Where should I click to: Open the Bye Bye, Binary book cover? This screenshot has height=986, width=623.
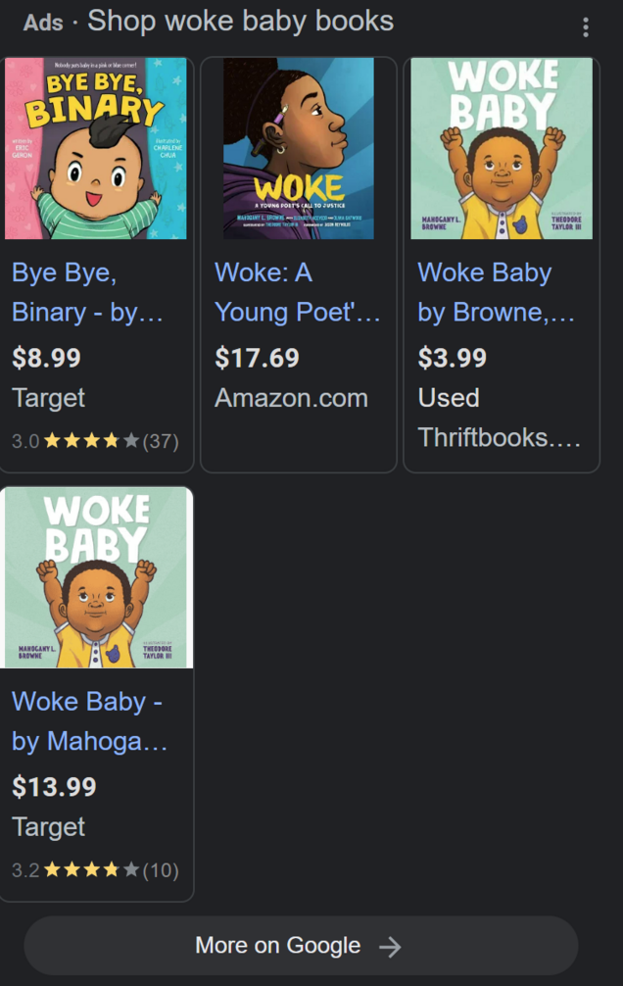point(96,148)
